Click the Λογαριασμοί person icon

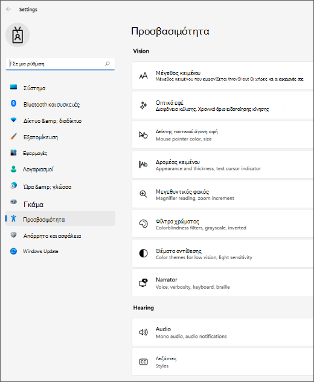(14, 169)
